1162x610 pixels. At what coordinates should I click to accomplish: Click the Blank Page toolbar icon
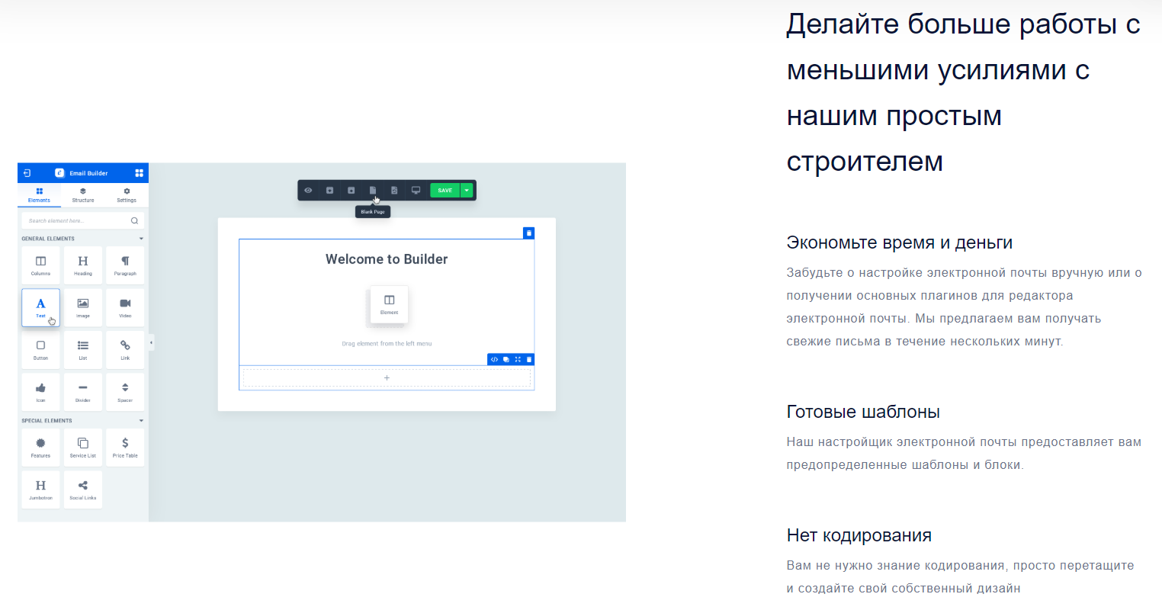pyautogui.click(x=373, y=191)
